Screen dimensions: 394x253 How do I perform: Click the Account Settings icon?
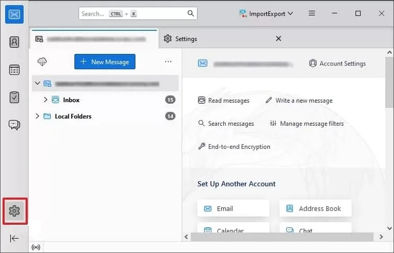click(313, 63)
